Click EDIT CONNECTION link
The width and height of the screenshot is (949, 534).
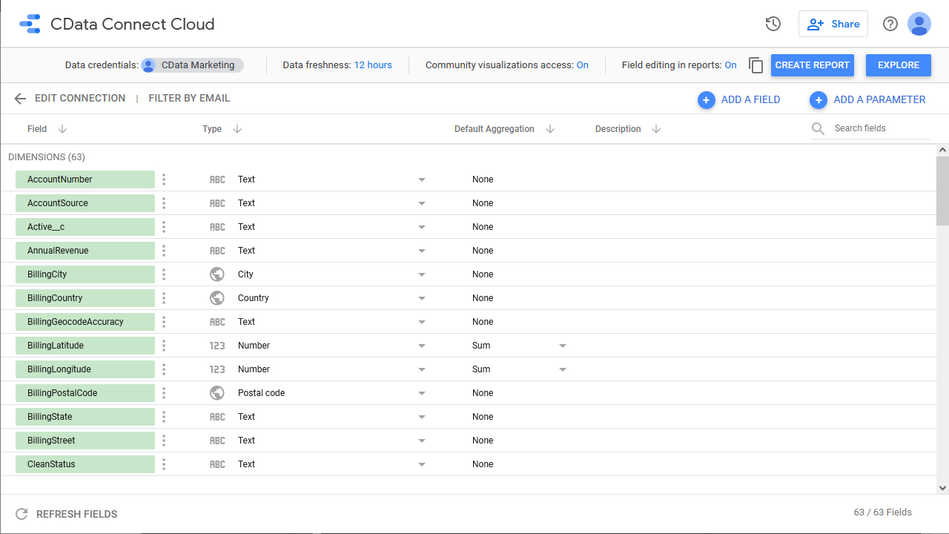(x=80, y=98)
